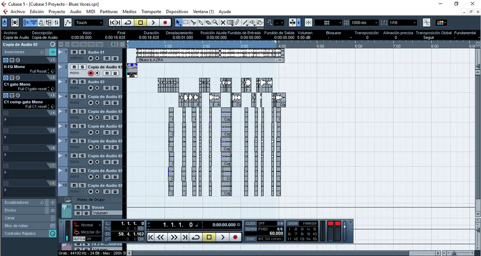Open the Dispositivos menu
This screenshot has height=256, width=481.
pyautogui.click(x=177, y=12)
